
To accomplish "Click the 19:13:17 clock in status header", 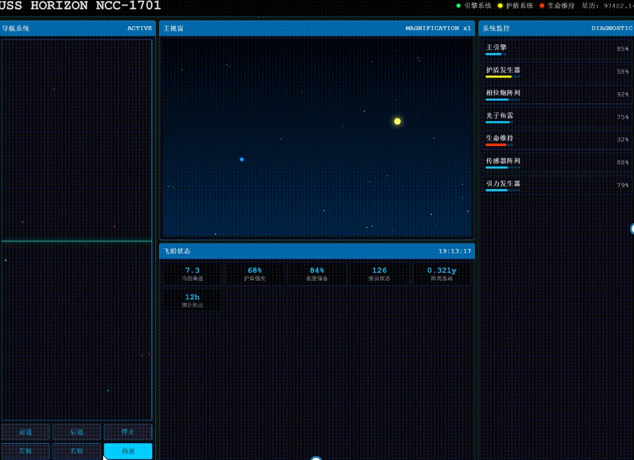I will (455, 252).
